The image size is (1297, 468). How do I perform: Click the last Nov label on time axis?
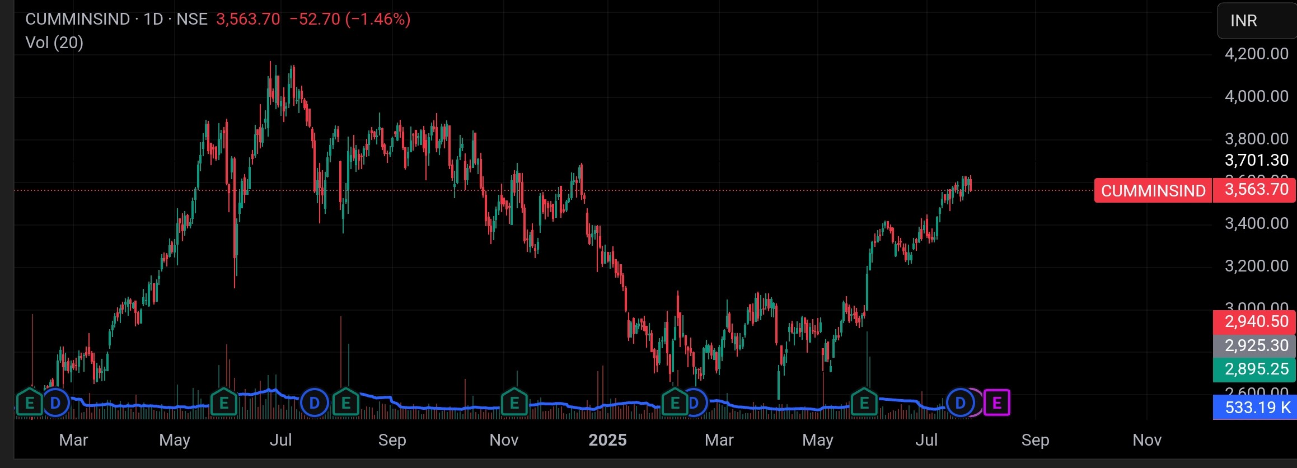pyautogui.click(x=1147, y=440)
